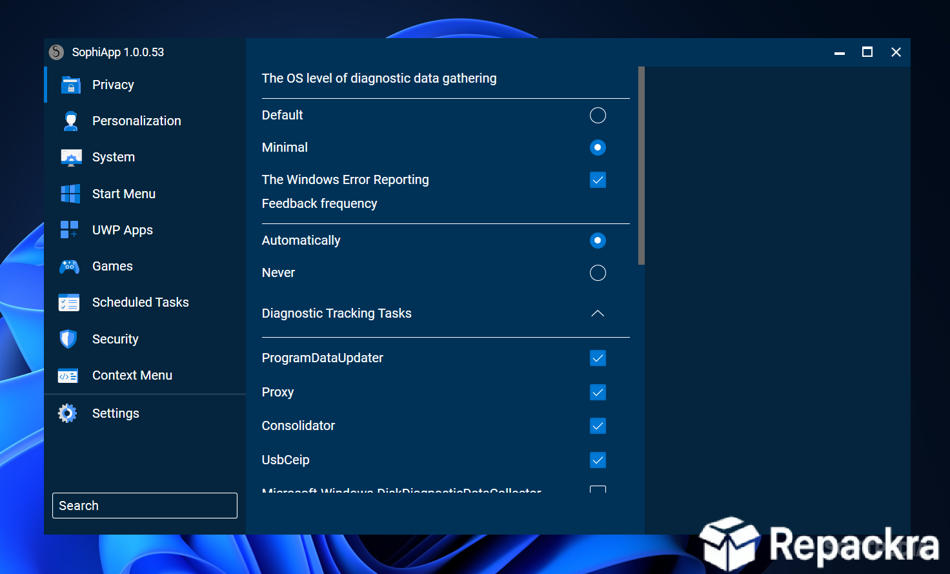Select the Default diagnostic data radio
The height and width of the screenshot is (574, 950).
pos(598,116)
